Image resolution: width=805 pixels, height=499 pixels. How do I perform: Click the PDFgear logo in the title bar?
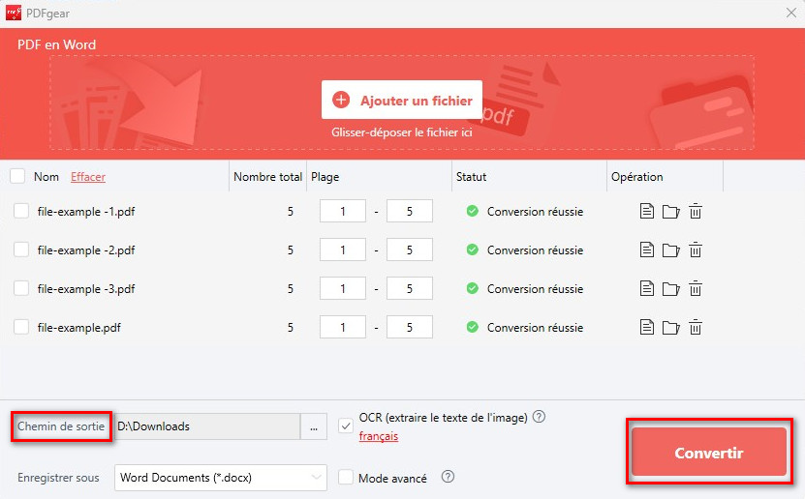14,13
